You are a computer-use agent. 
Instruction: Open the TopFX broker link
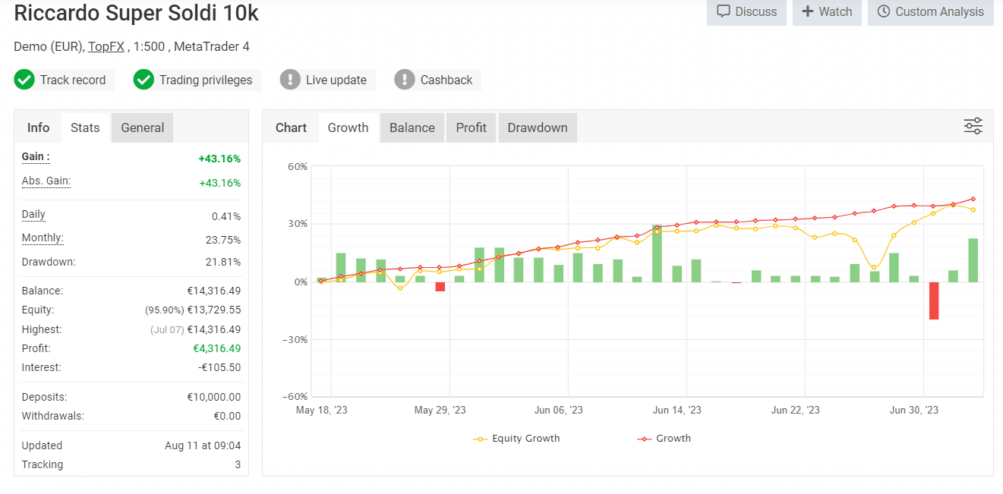pos(106,46)
